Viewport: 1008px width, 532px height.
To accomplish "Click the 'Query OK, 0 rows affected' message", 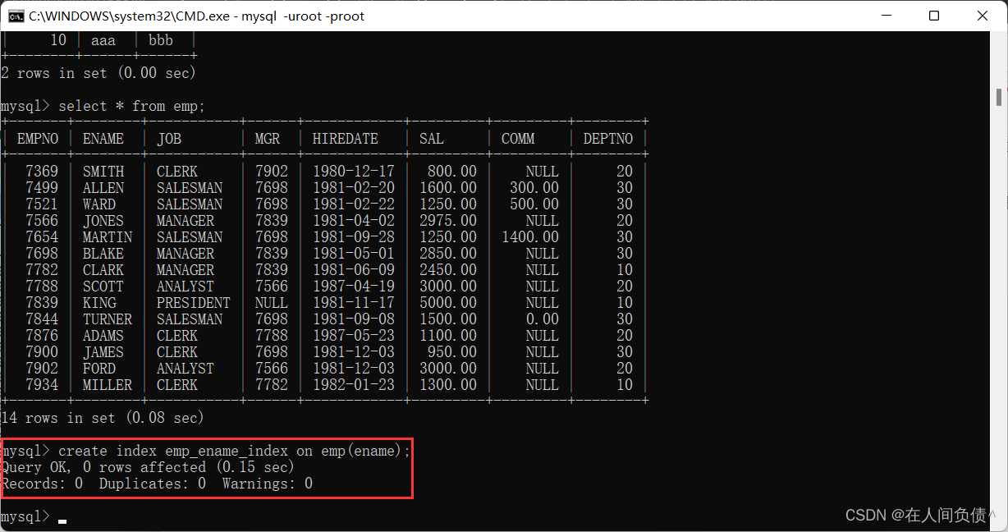I will click(x=148, y=467).
